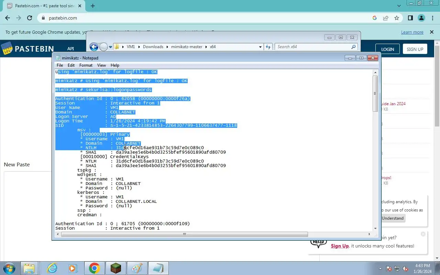Open Chrome side panel
Screen dimensions: 440x275
(410, 18)
